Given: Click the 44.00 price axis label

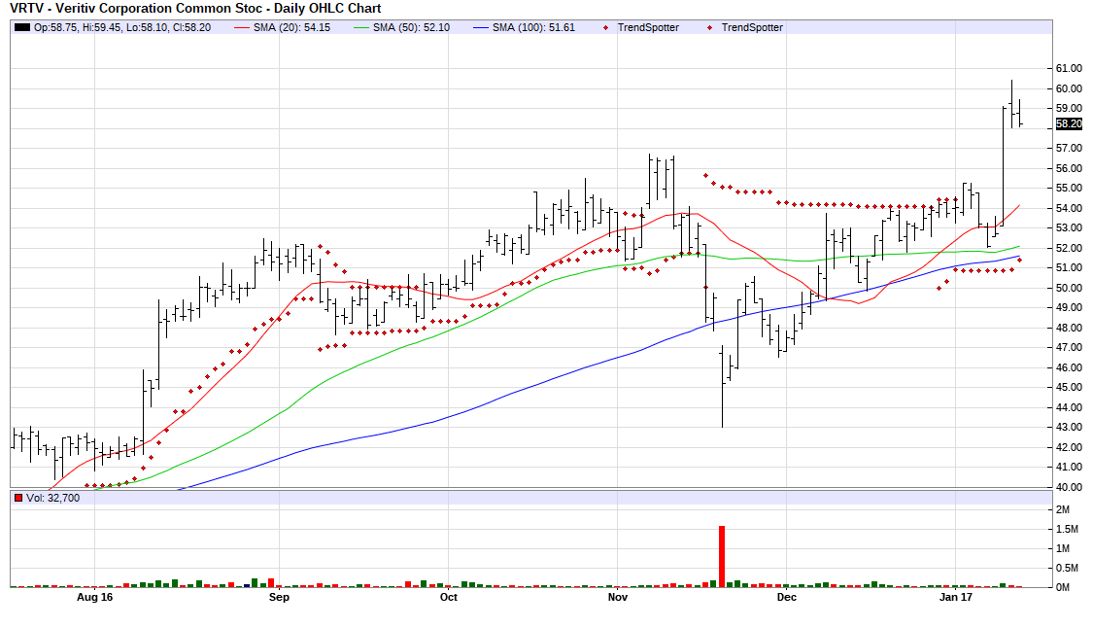Looking at the screenshot, I should (x=1069, y=407).
